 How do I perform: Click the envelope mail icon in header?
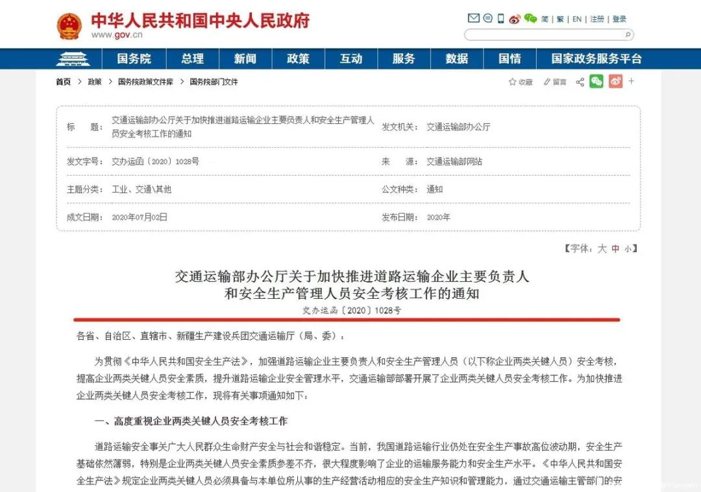click(x=474, y=19)
